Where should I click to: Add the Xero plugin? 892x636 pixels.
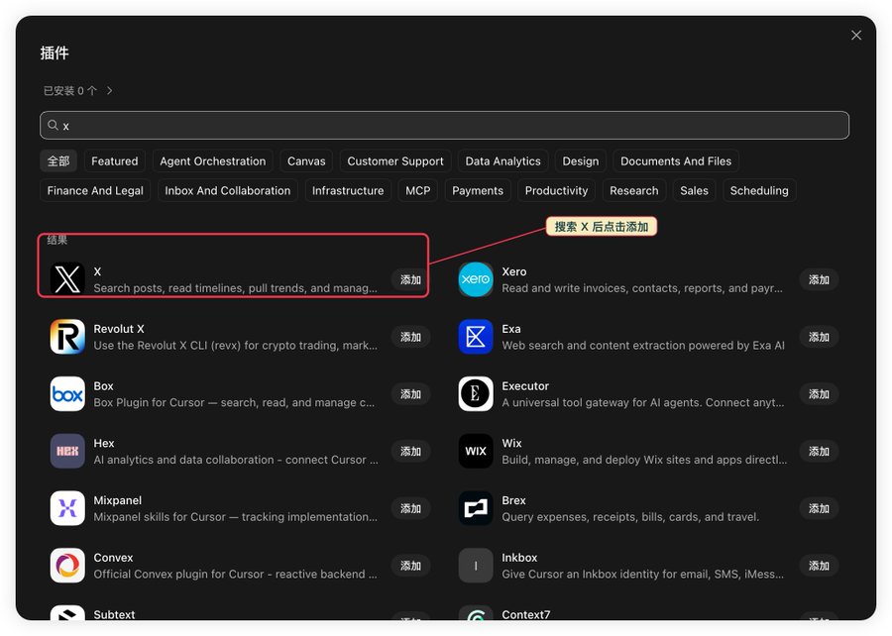(819, 279)
